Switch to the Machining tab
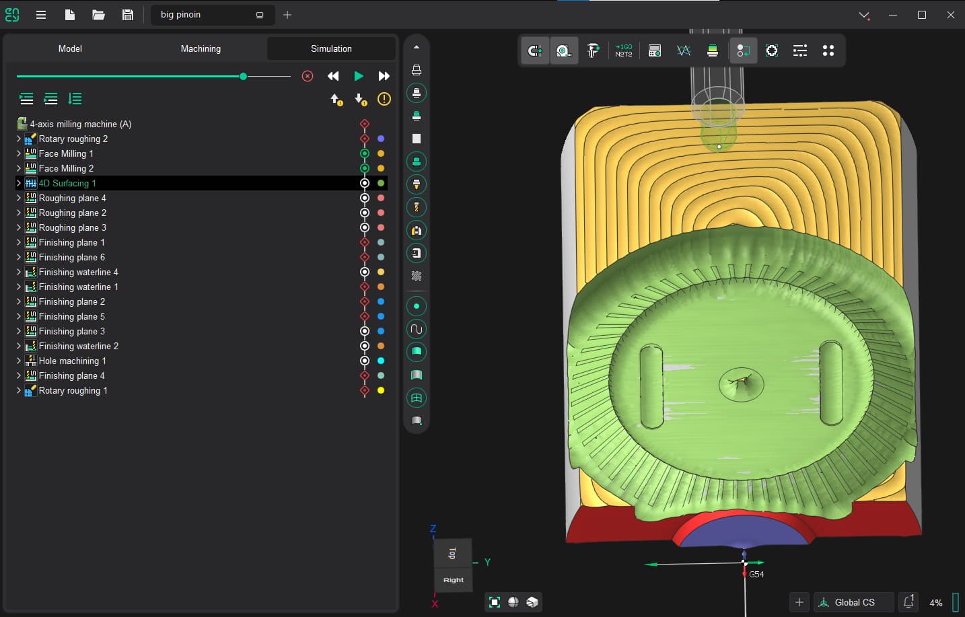The height and width of the screenshot is (617, 965). (201, 48)
